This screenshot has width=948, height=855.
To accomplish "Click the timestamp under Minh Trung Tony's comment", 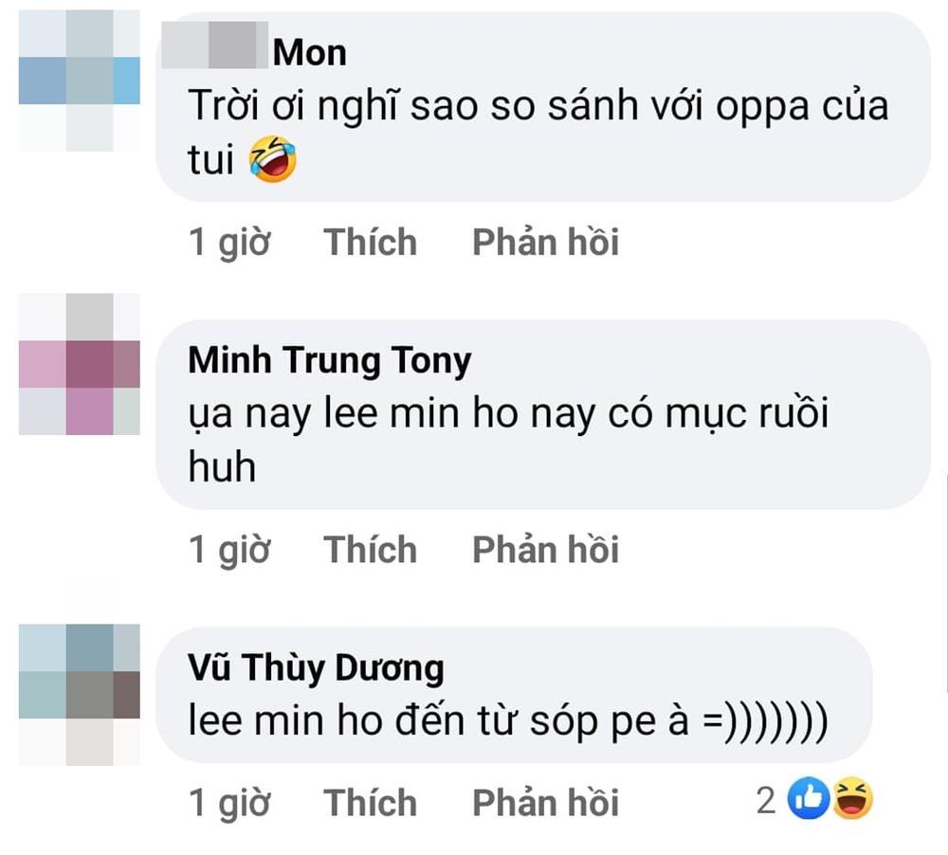I will click(228, 550).
